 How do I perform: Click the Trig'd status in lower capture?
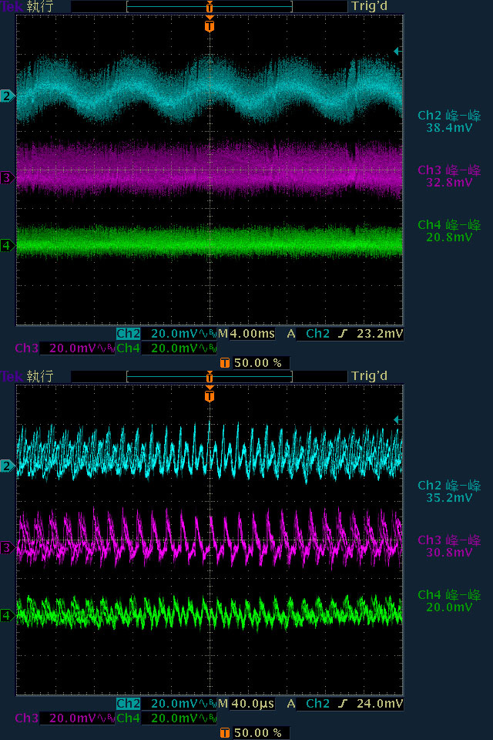368,376
